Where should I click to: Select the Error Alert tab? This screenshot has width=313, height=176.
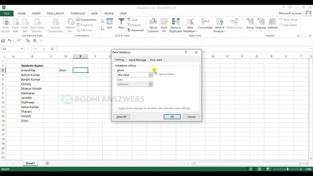coord(156,60)
